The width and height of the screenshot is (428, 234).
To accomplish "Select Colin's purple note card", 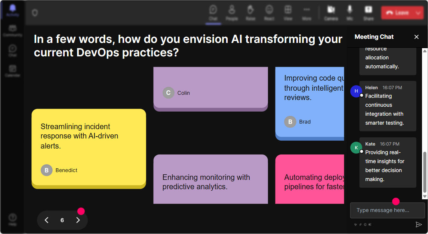I will pos(210,89).
